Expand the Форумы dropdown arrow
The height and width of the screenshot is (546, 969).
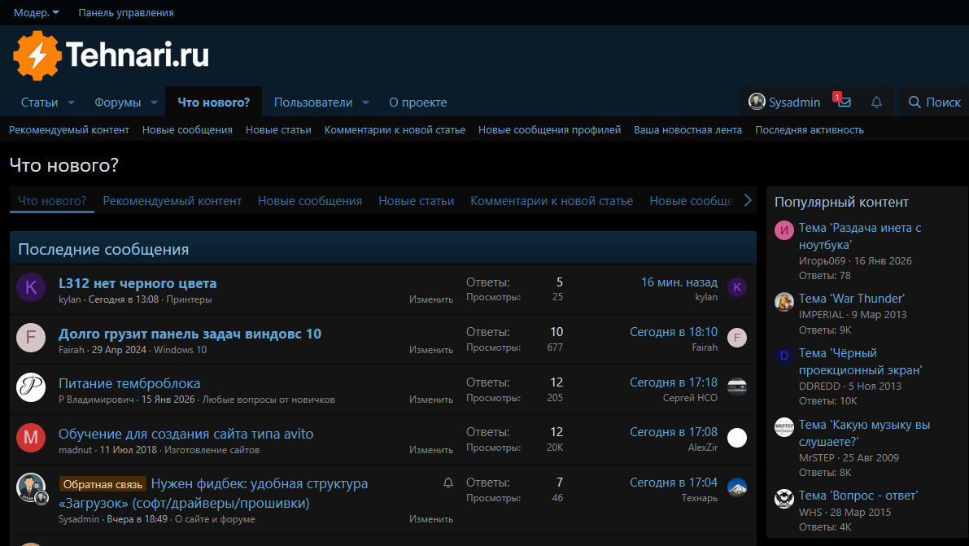154,103
